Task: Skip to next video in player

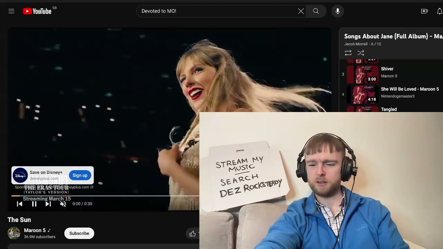Action: (x=48, y=204)
